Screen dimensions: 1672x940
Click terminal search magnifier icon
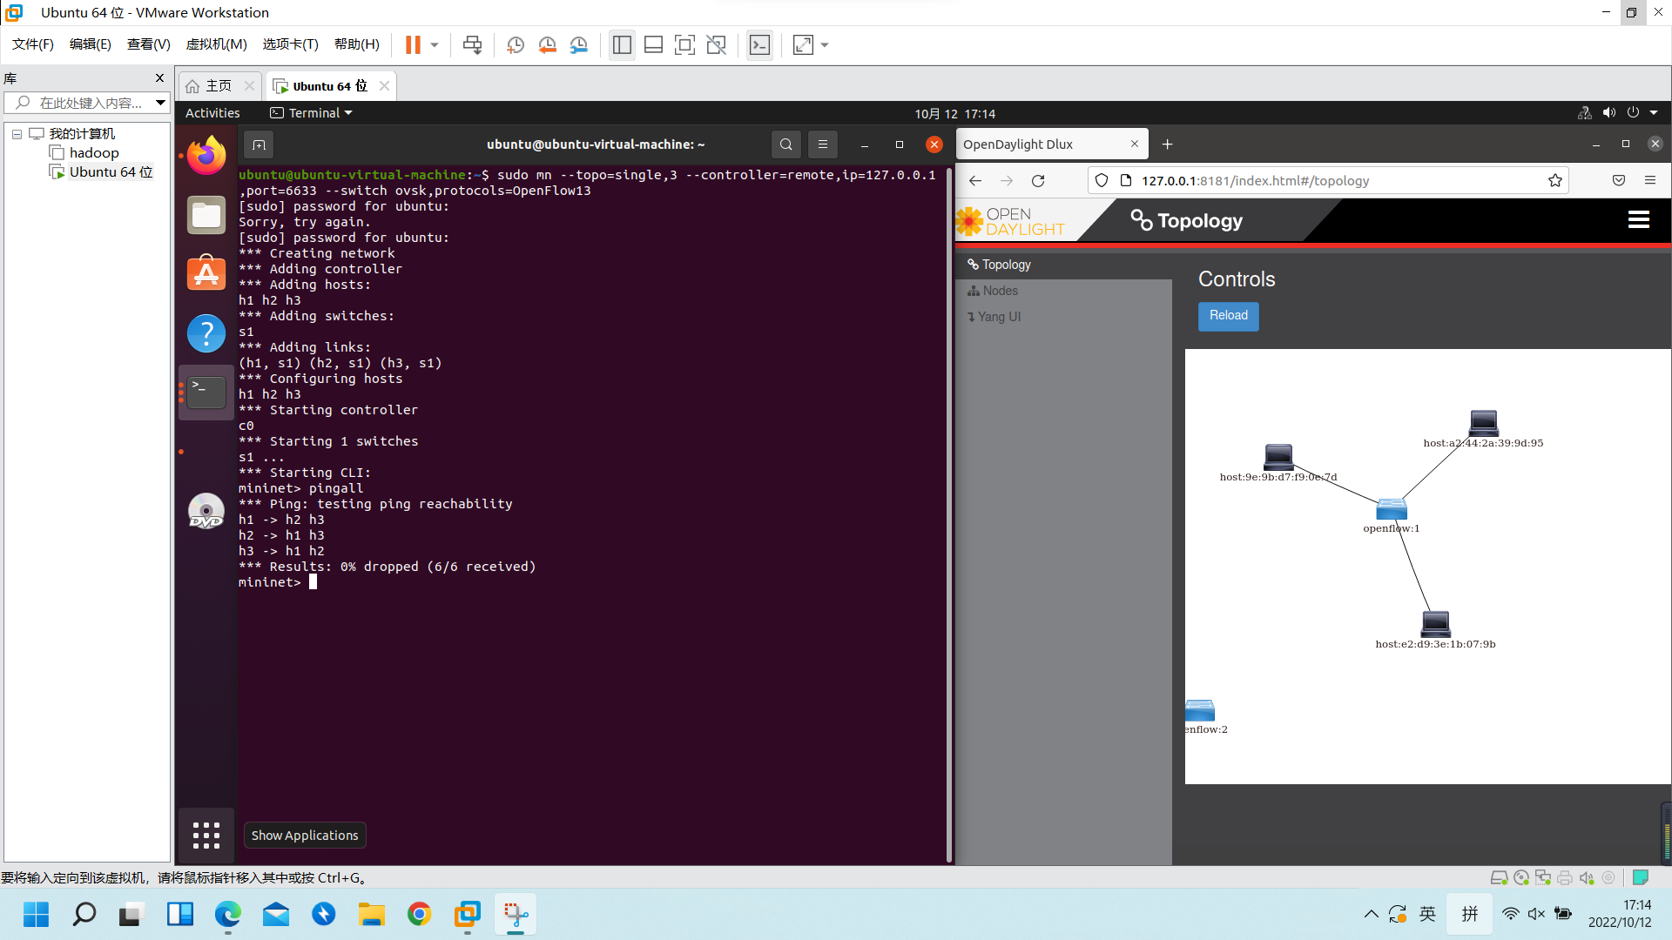point(785,144)
